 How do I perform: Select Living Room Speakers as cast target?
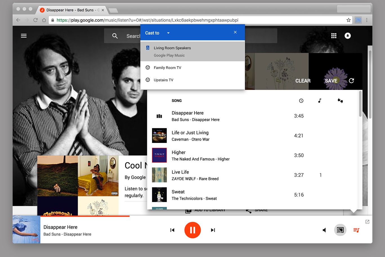[172, 48]
